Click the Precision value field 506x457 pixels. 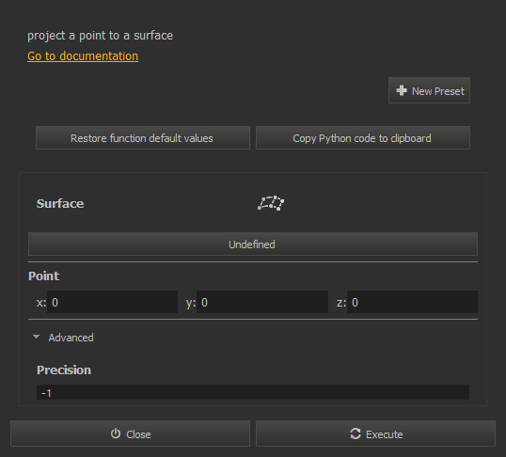tap(253, 392)
